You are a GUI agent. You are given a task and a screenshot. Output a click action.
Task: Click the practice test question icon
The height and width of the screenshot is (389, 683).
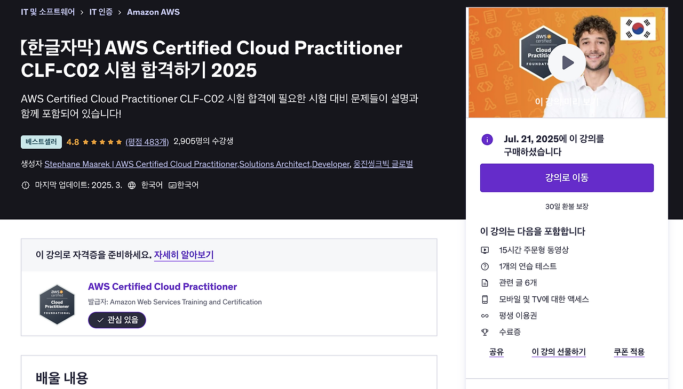485,266
